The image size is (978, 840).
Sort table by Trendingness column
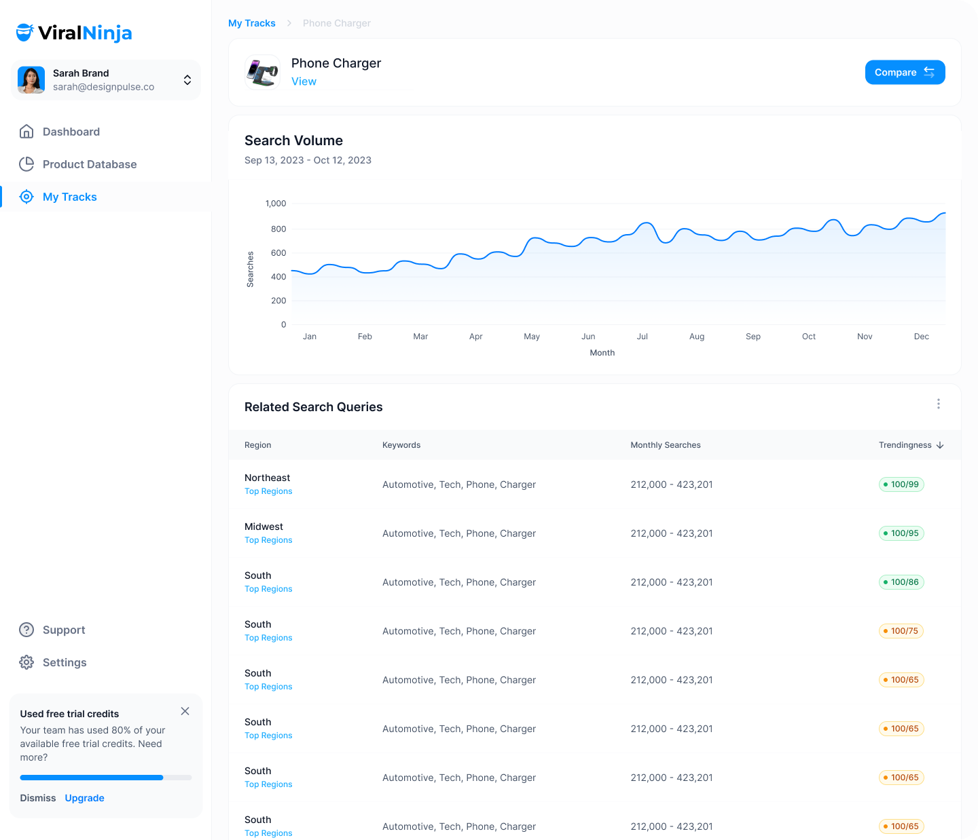(x=911, y=445)
